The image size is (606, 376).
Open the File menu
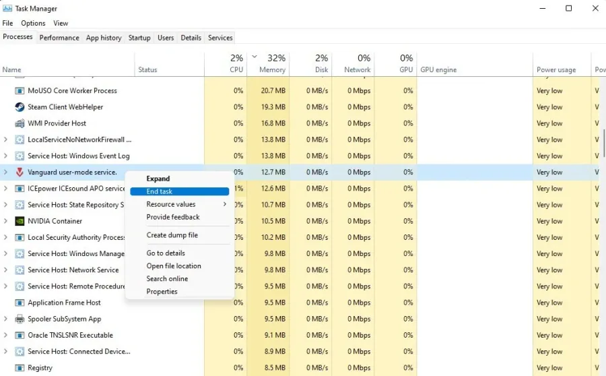click(x=7, y=23)
